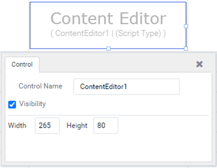Click the Control Name field containing ContentEditor1
217x168 pixels.
[126, 86]
